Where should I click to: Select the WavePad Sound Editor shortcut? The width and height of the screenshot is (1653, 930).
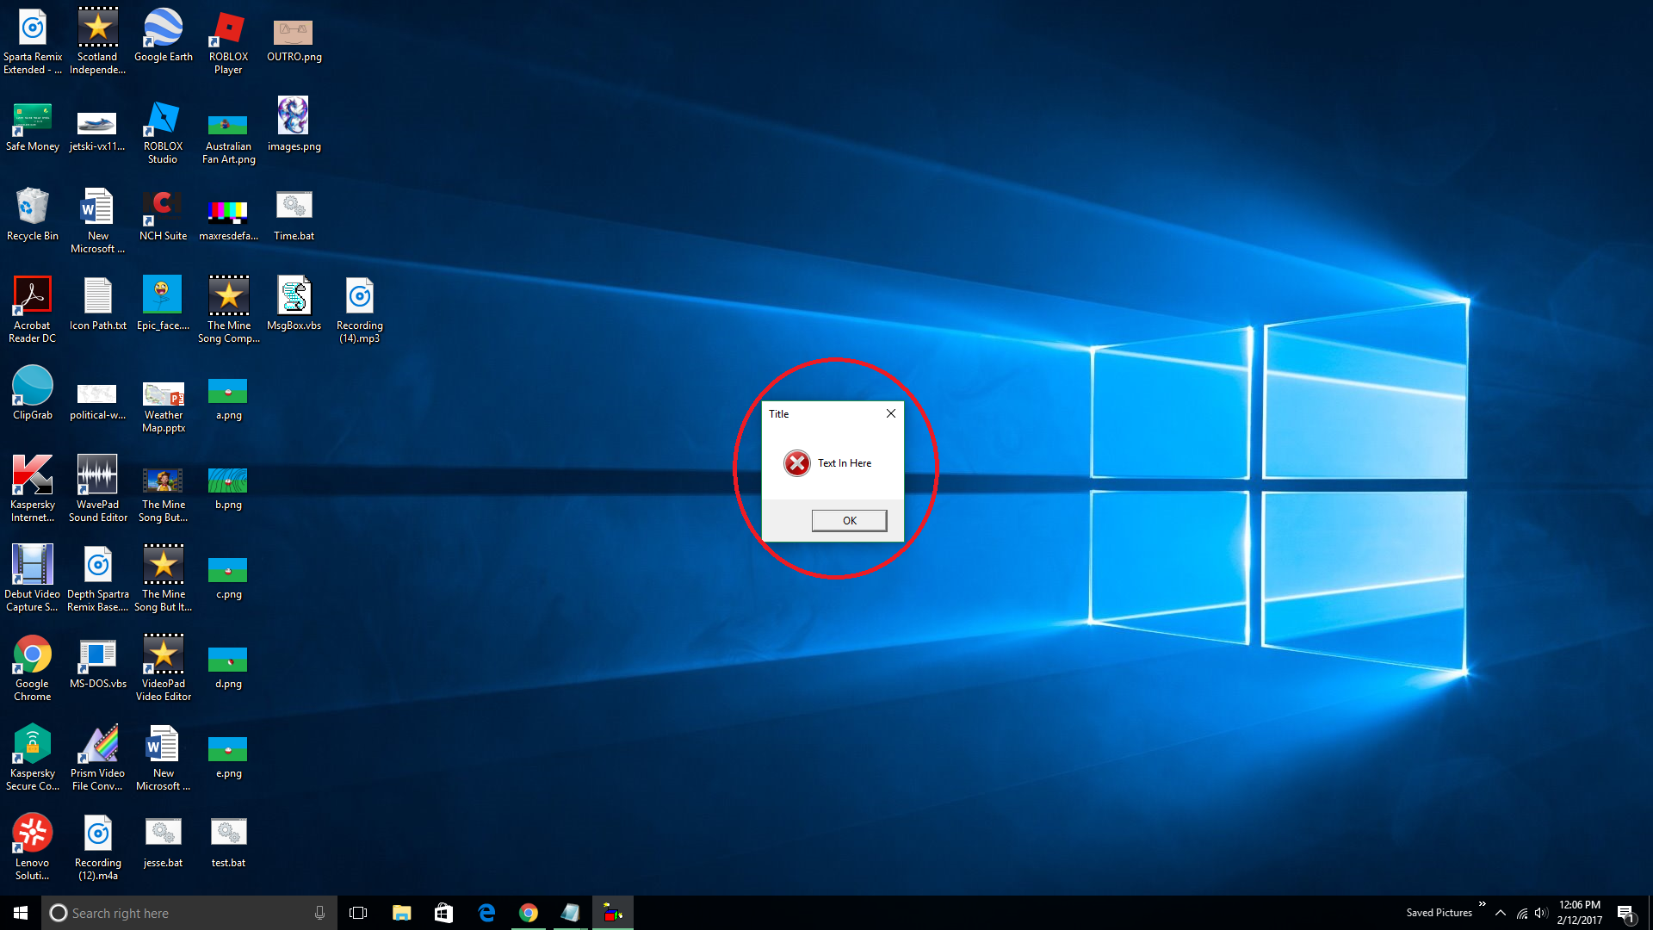pyautogui.click(x=98, y=489)
